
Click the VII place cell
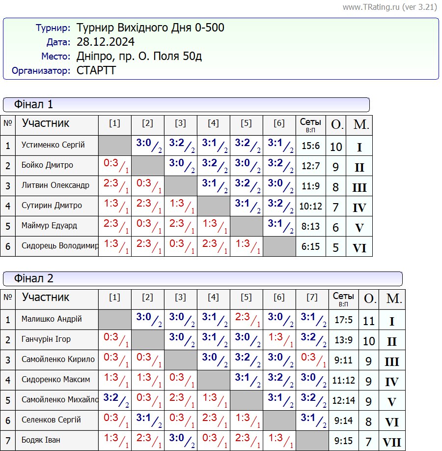click(x=391, y=442)
